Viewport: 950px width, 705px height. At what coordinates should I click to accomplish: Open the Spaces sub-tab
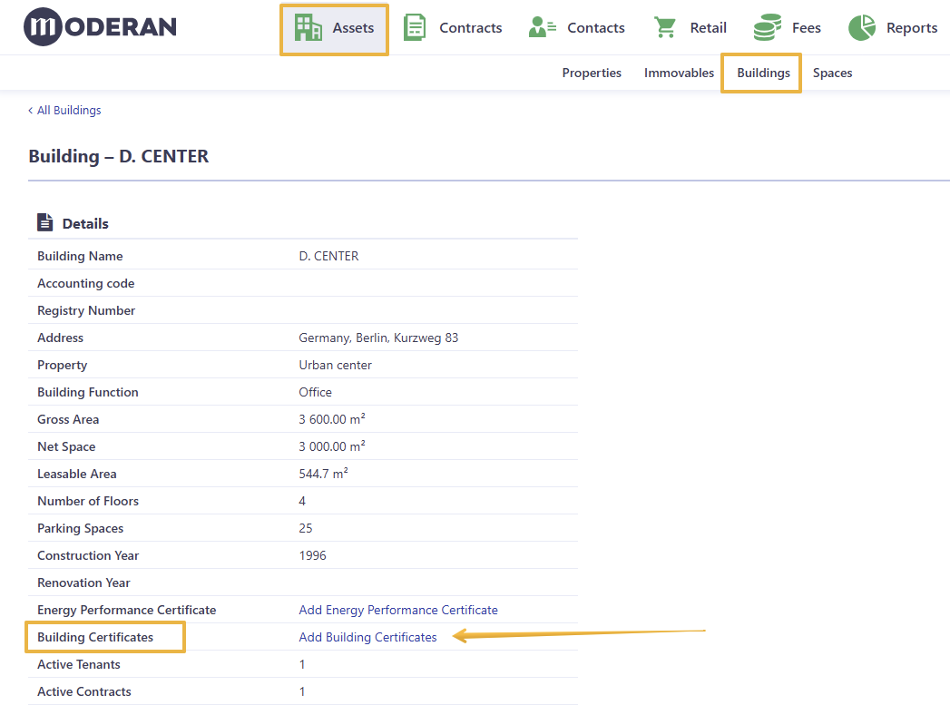[832, 73]
